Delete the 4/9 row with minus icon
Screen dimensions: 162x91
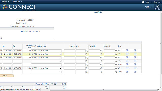(x=135, y=61)
